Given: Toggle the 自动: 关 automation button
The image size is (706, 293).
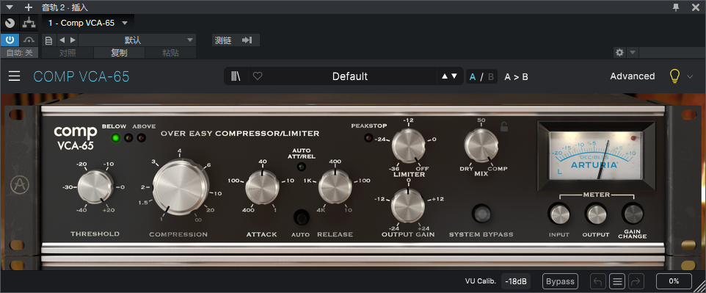Looking at the screenshot, I should click(20, 53).
